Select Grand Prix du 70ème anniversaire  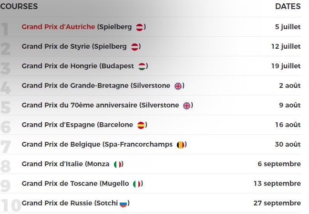click(x=80, y=105)
